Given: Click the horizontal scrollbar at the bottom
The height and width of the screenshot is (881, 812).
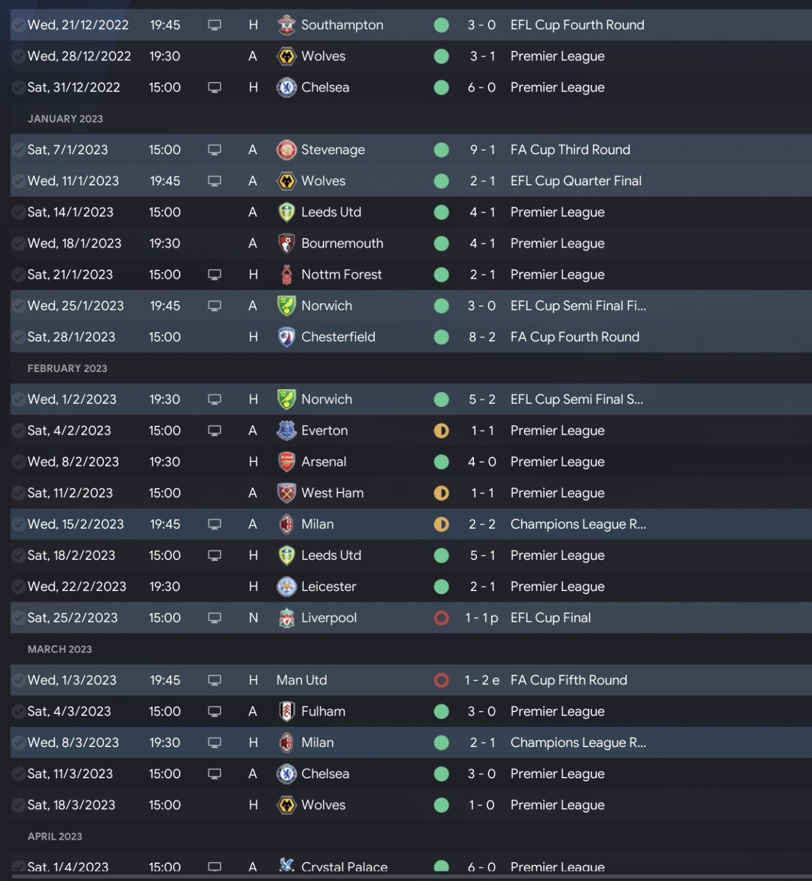Looking at the screenshot, I should pyautogui.click(x=406, y=877).
